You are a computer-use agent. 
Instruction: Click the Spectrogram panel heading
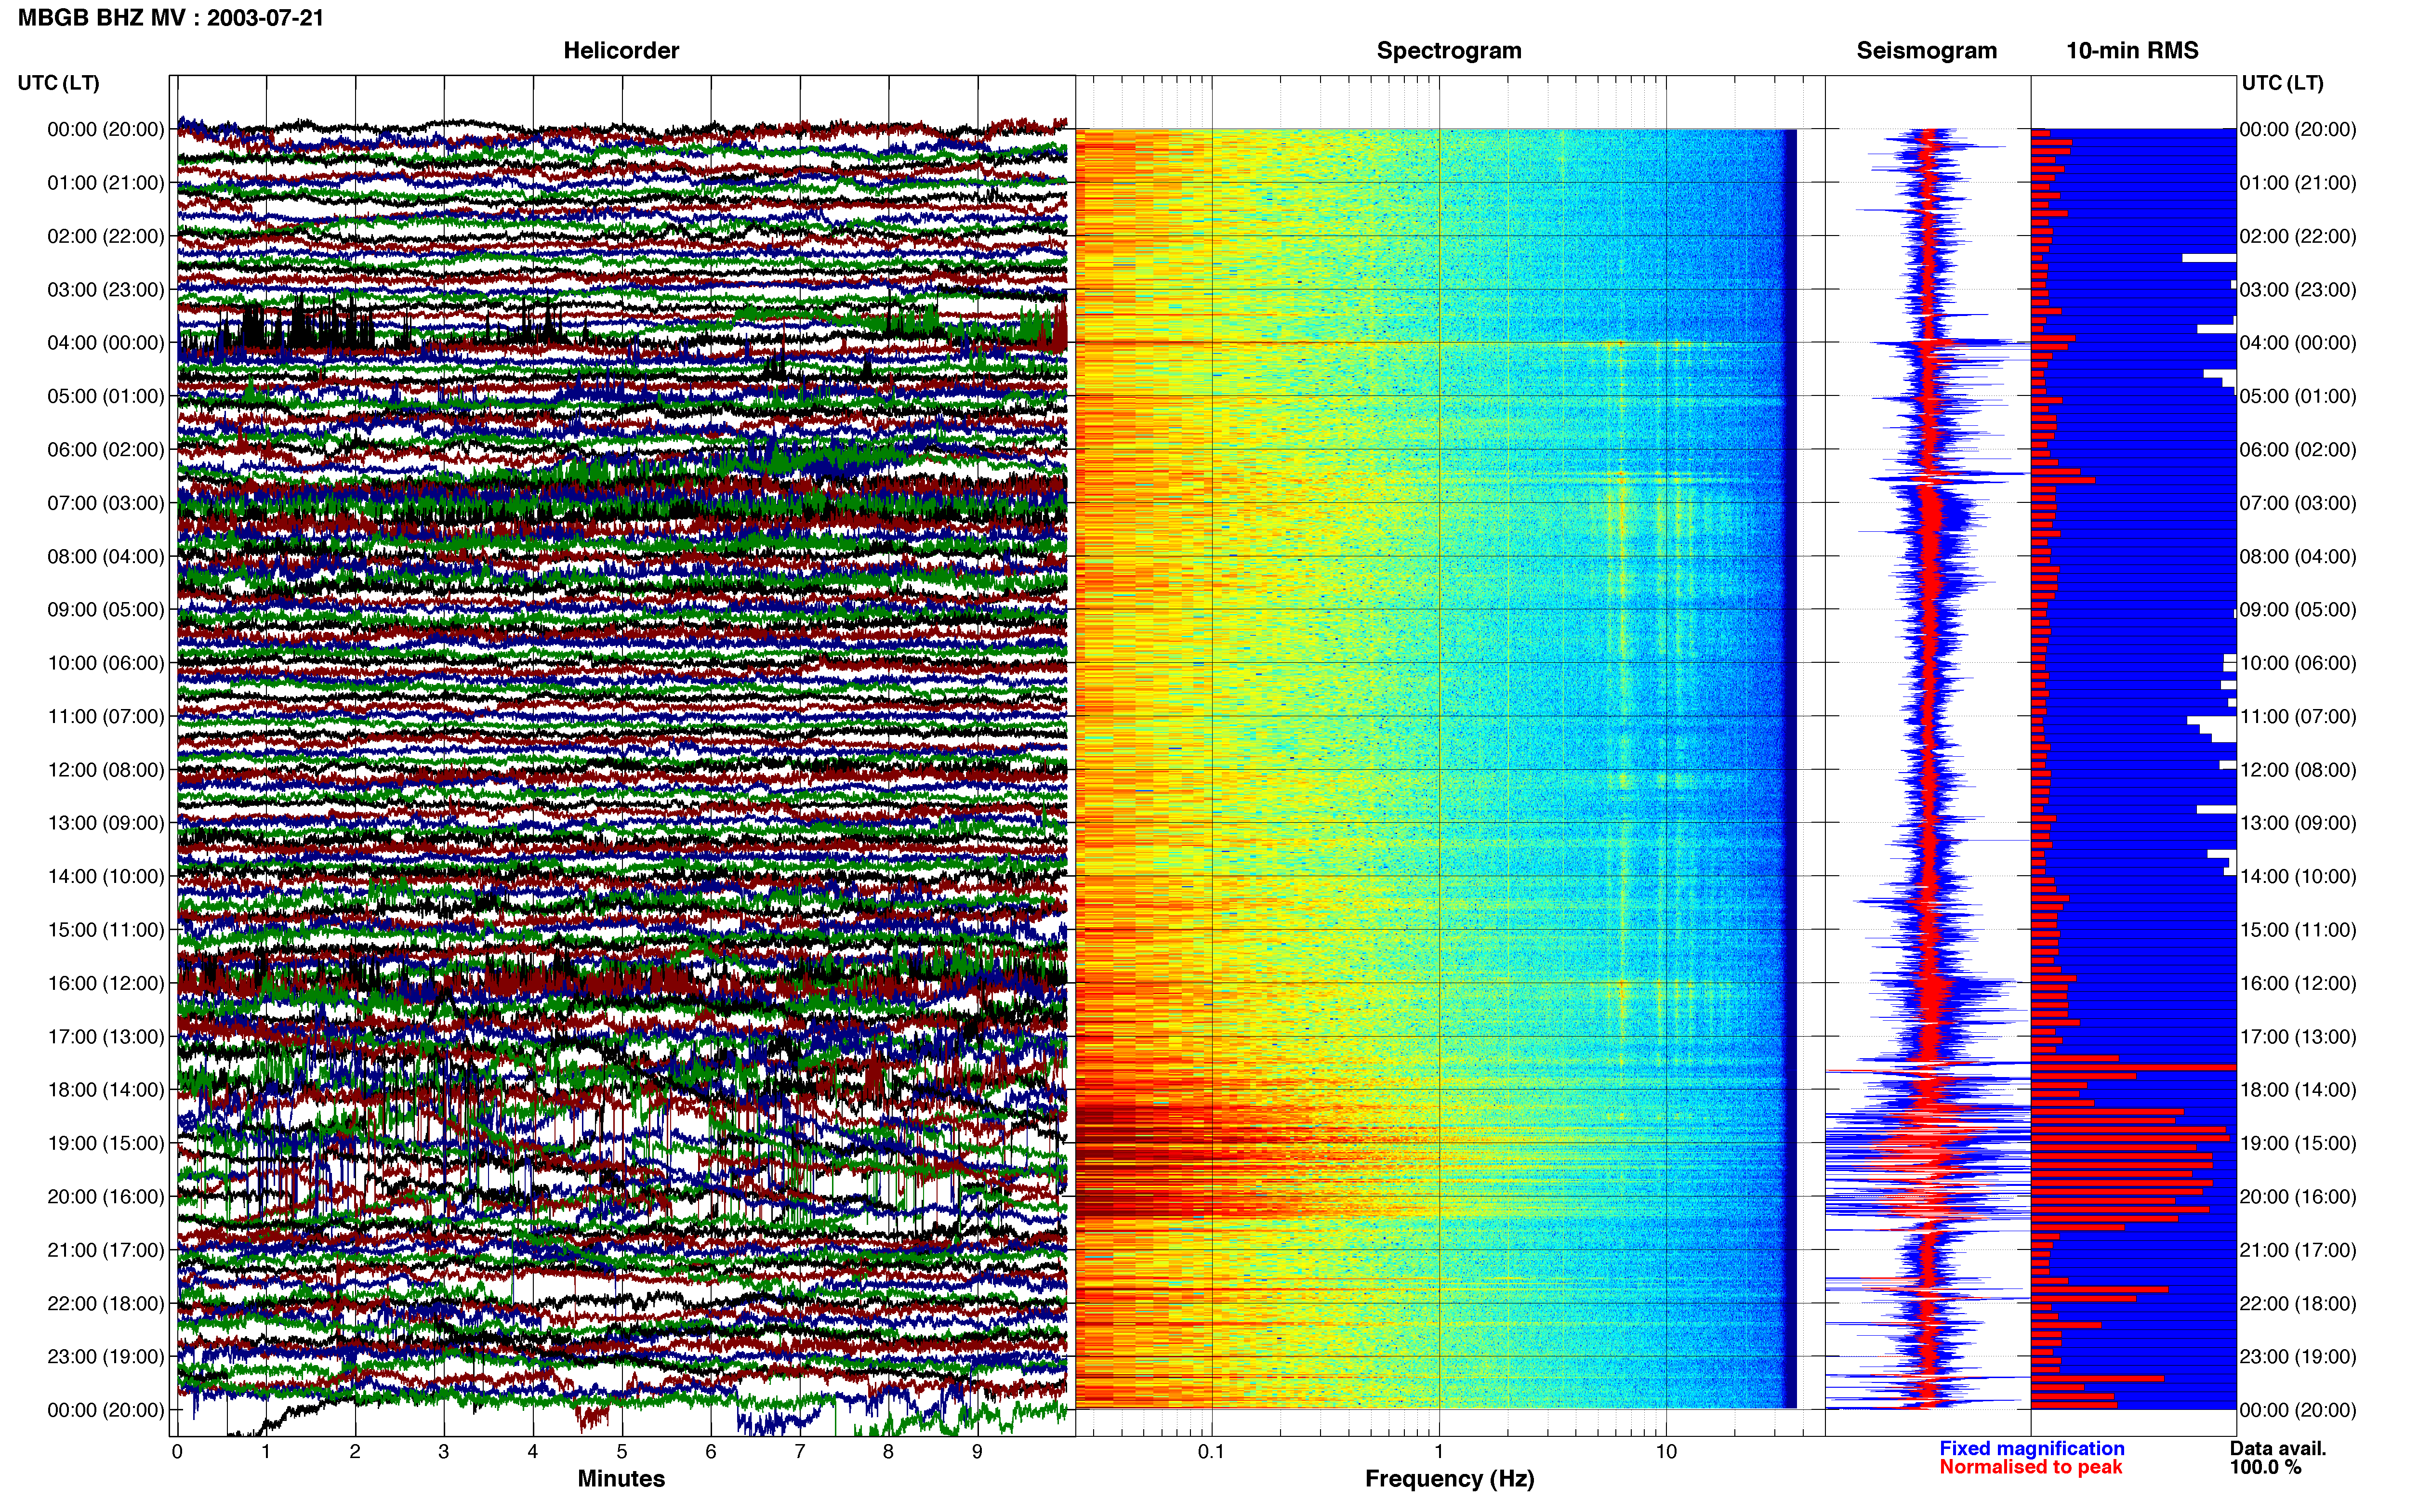tap(1449, 51)
